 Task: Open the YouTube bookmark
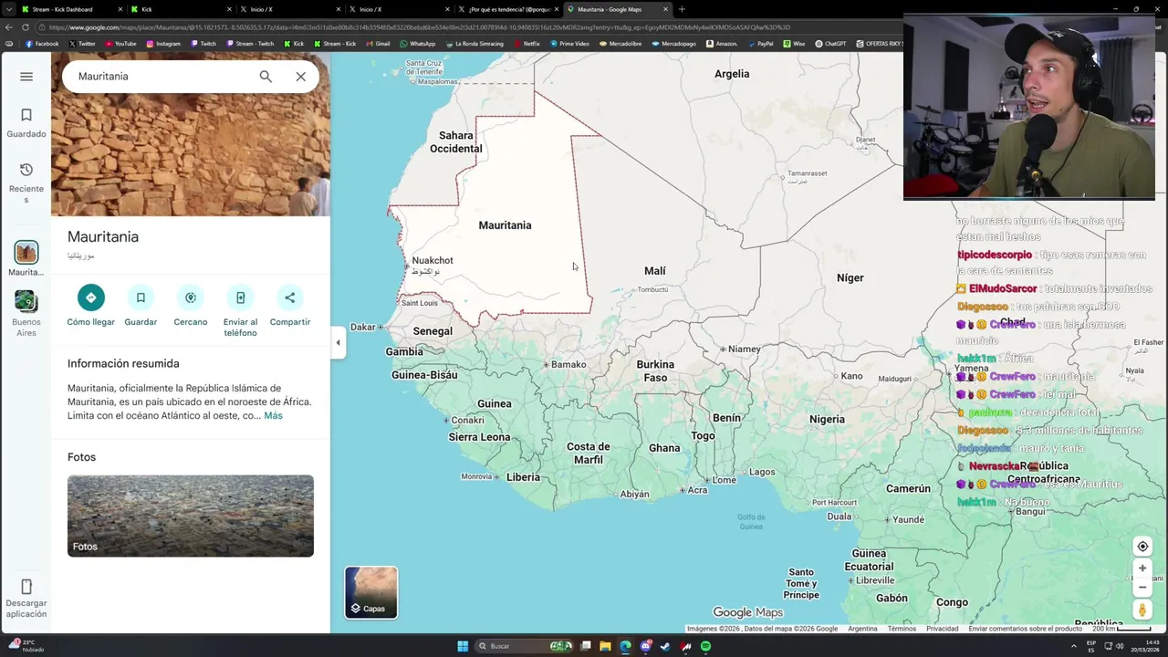pos(120,44)
